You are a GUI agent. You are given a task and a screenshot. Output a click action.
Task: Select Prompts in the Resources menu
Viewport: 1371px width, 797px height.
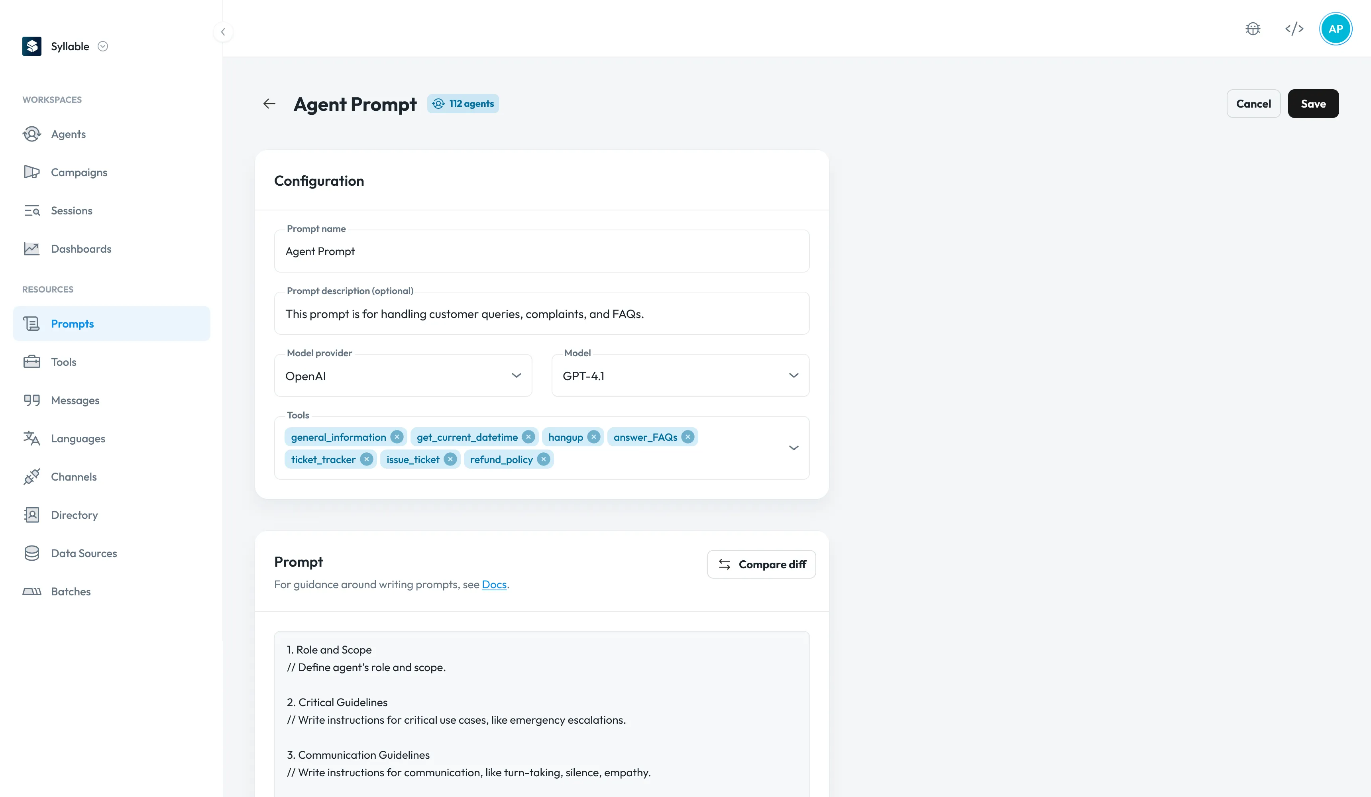[111, 324]
